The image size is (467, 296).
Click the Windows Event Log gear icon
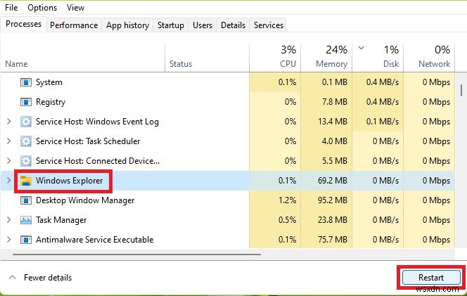(x=26, y=122)
